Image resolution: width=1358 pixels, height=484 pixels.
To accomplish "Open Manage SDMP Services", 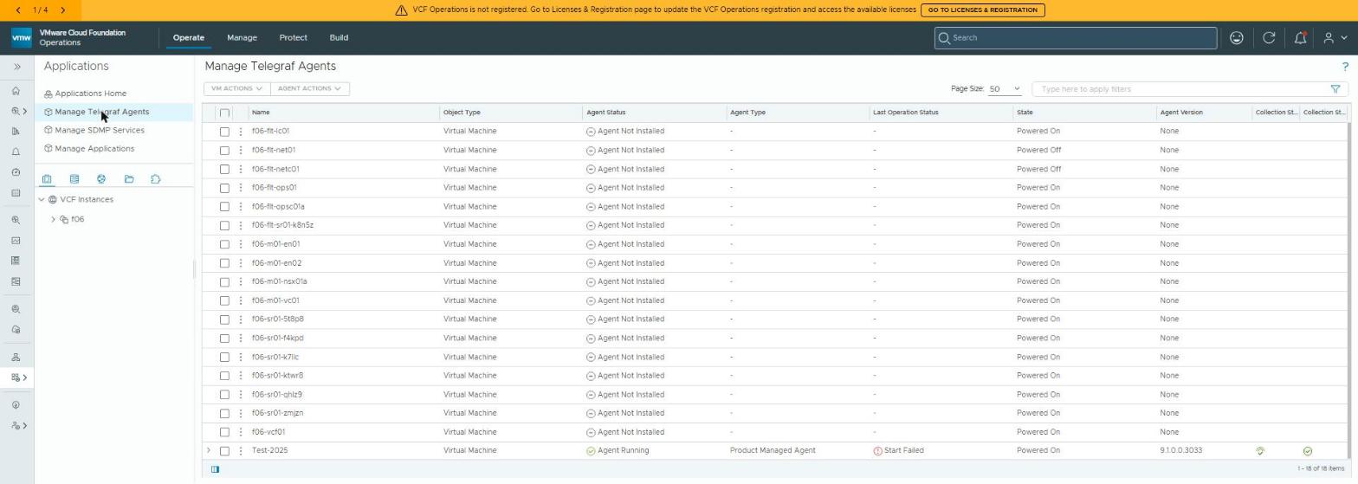I will (99, 131).
